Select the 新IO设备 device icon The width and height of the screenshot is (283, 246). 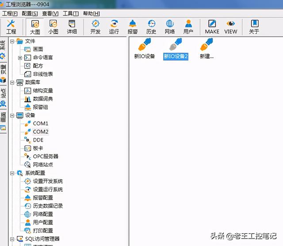click(x=145, y=48)
